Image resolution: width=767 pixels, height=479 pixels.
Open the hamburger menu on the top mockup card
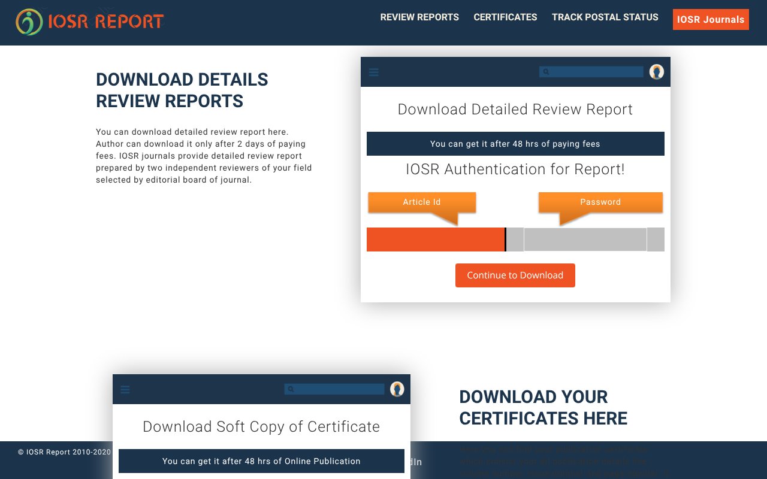pyautogui.click(x=373, y=72)
